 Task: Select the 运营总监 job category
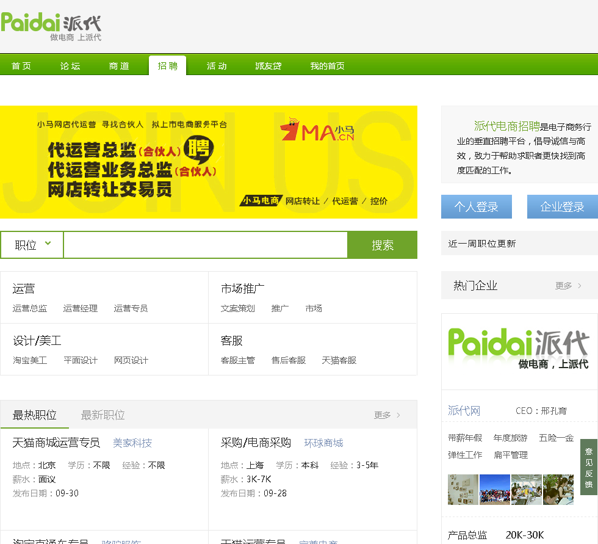(30, 308)
